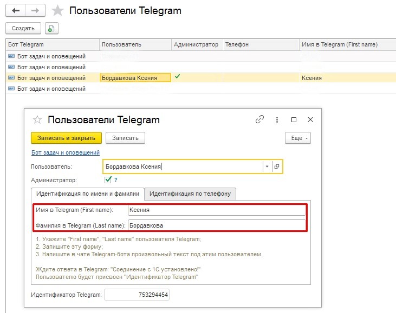The height and width of the screenshot is (313, 396).
Task: Expand the Пользователь dropdown list
Action: tap(267, 167)
